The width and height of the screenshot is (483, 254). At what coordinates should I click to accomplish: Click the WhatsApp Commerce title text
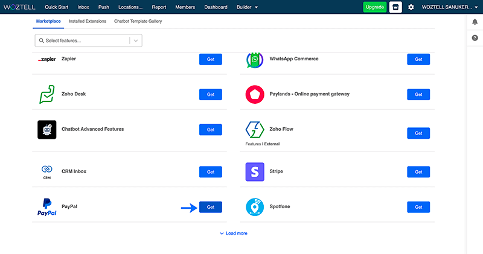(294, 59)
